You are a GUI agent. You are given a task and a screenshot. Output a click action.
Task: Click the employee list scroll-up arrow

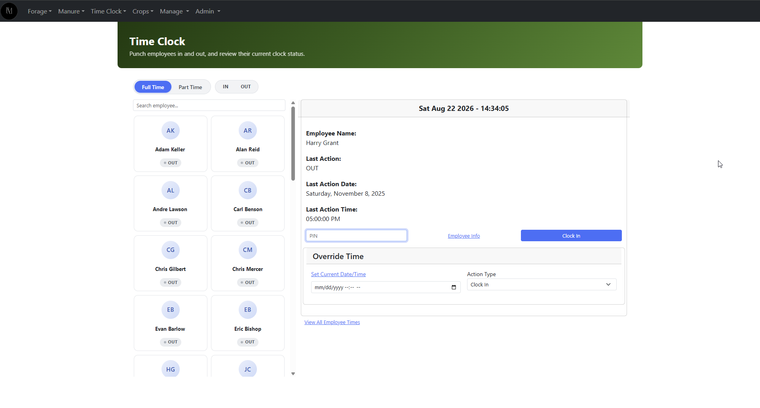point(293,103)
